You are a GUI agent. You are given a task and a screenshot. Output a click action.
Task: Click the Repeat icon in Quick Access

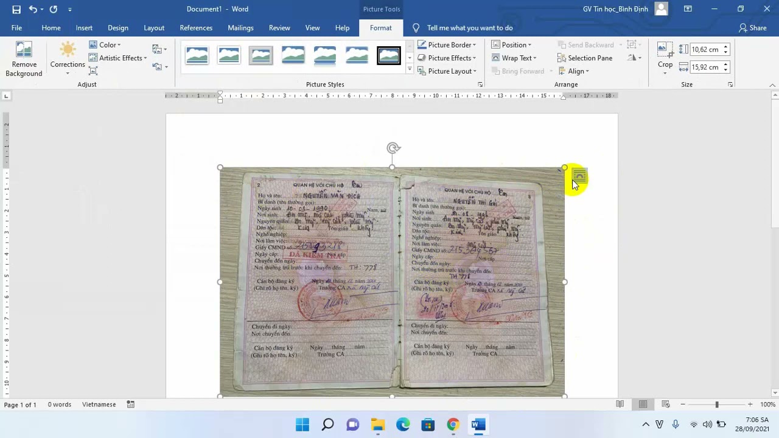pos(54,9)
